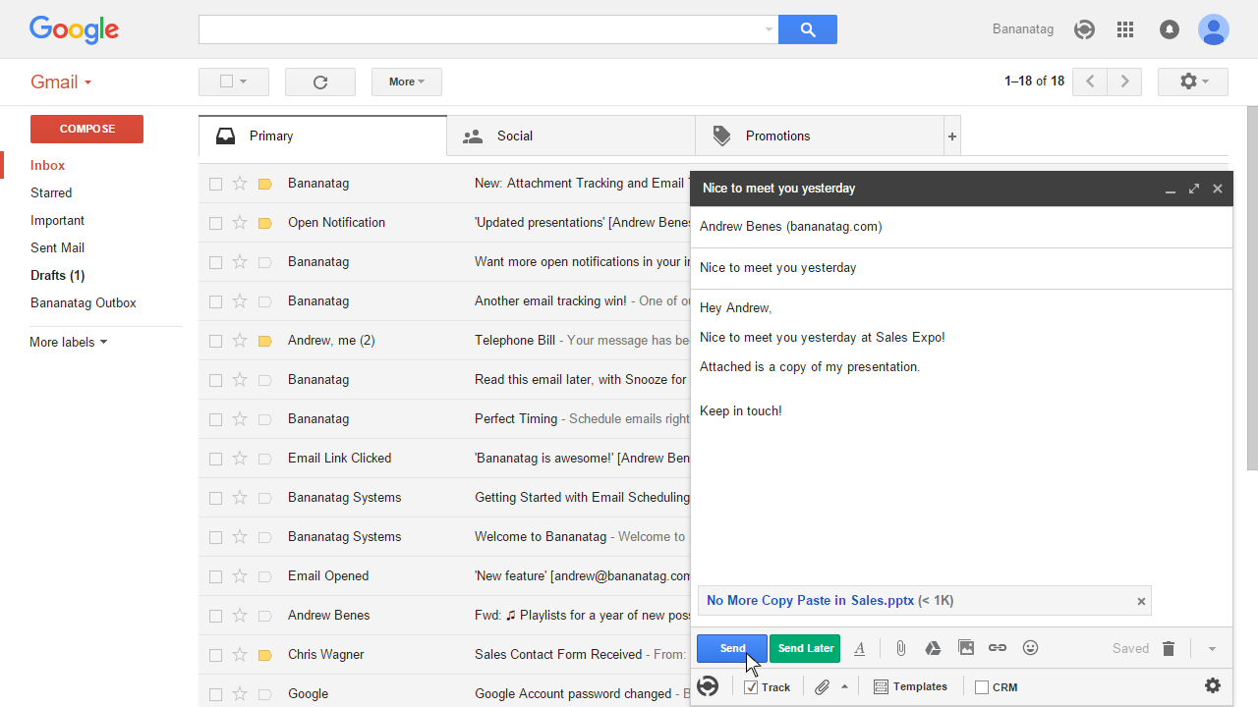Enable the CRM checkbox
Image resolution: width=1258 pixels, height=707 pixels.
[x=981, y=687]
